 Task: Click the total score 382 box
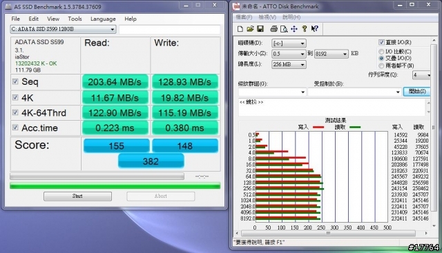pos(151,161)
